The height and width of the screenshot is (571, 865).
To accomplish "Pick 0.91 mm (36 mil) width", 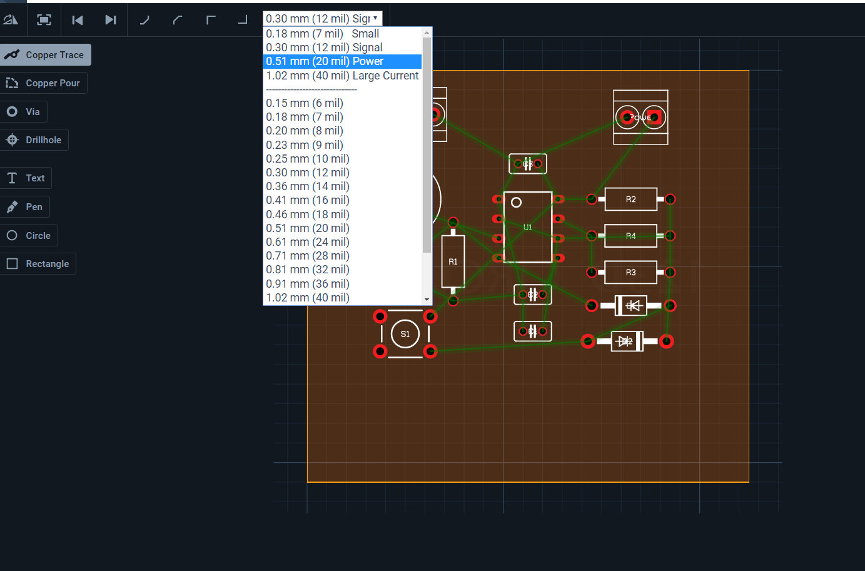I will tap(343, 284).
